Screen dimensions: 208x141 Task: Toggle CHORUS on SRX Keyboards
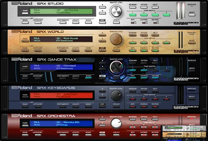click(144, 107)
